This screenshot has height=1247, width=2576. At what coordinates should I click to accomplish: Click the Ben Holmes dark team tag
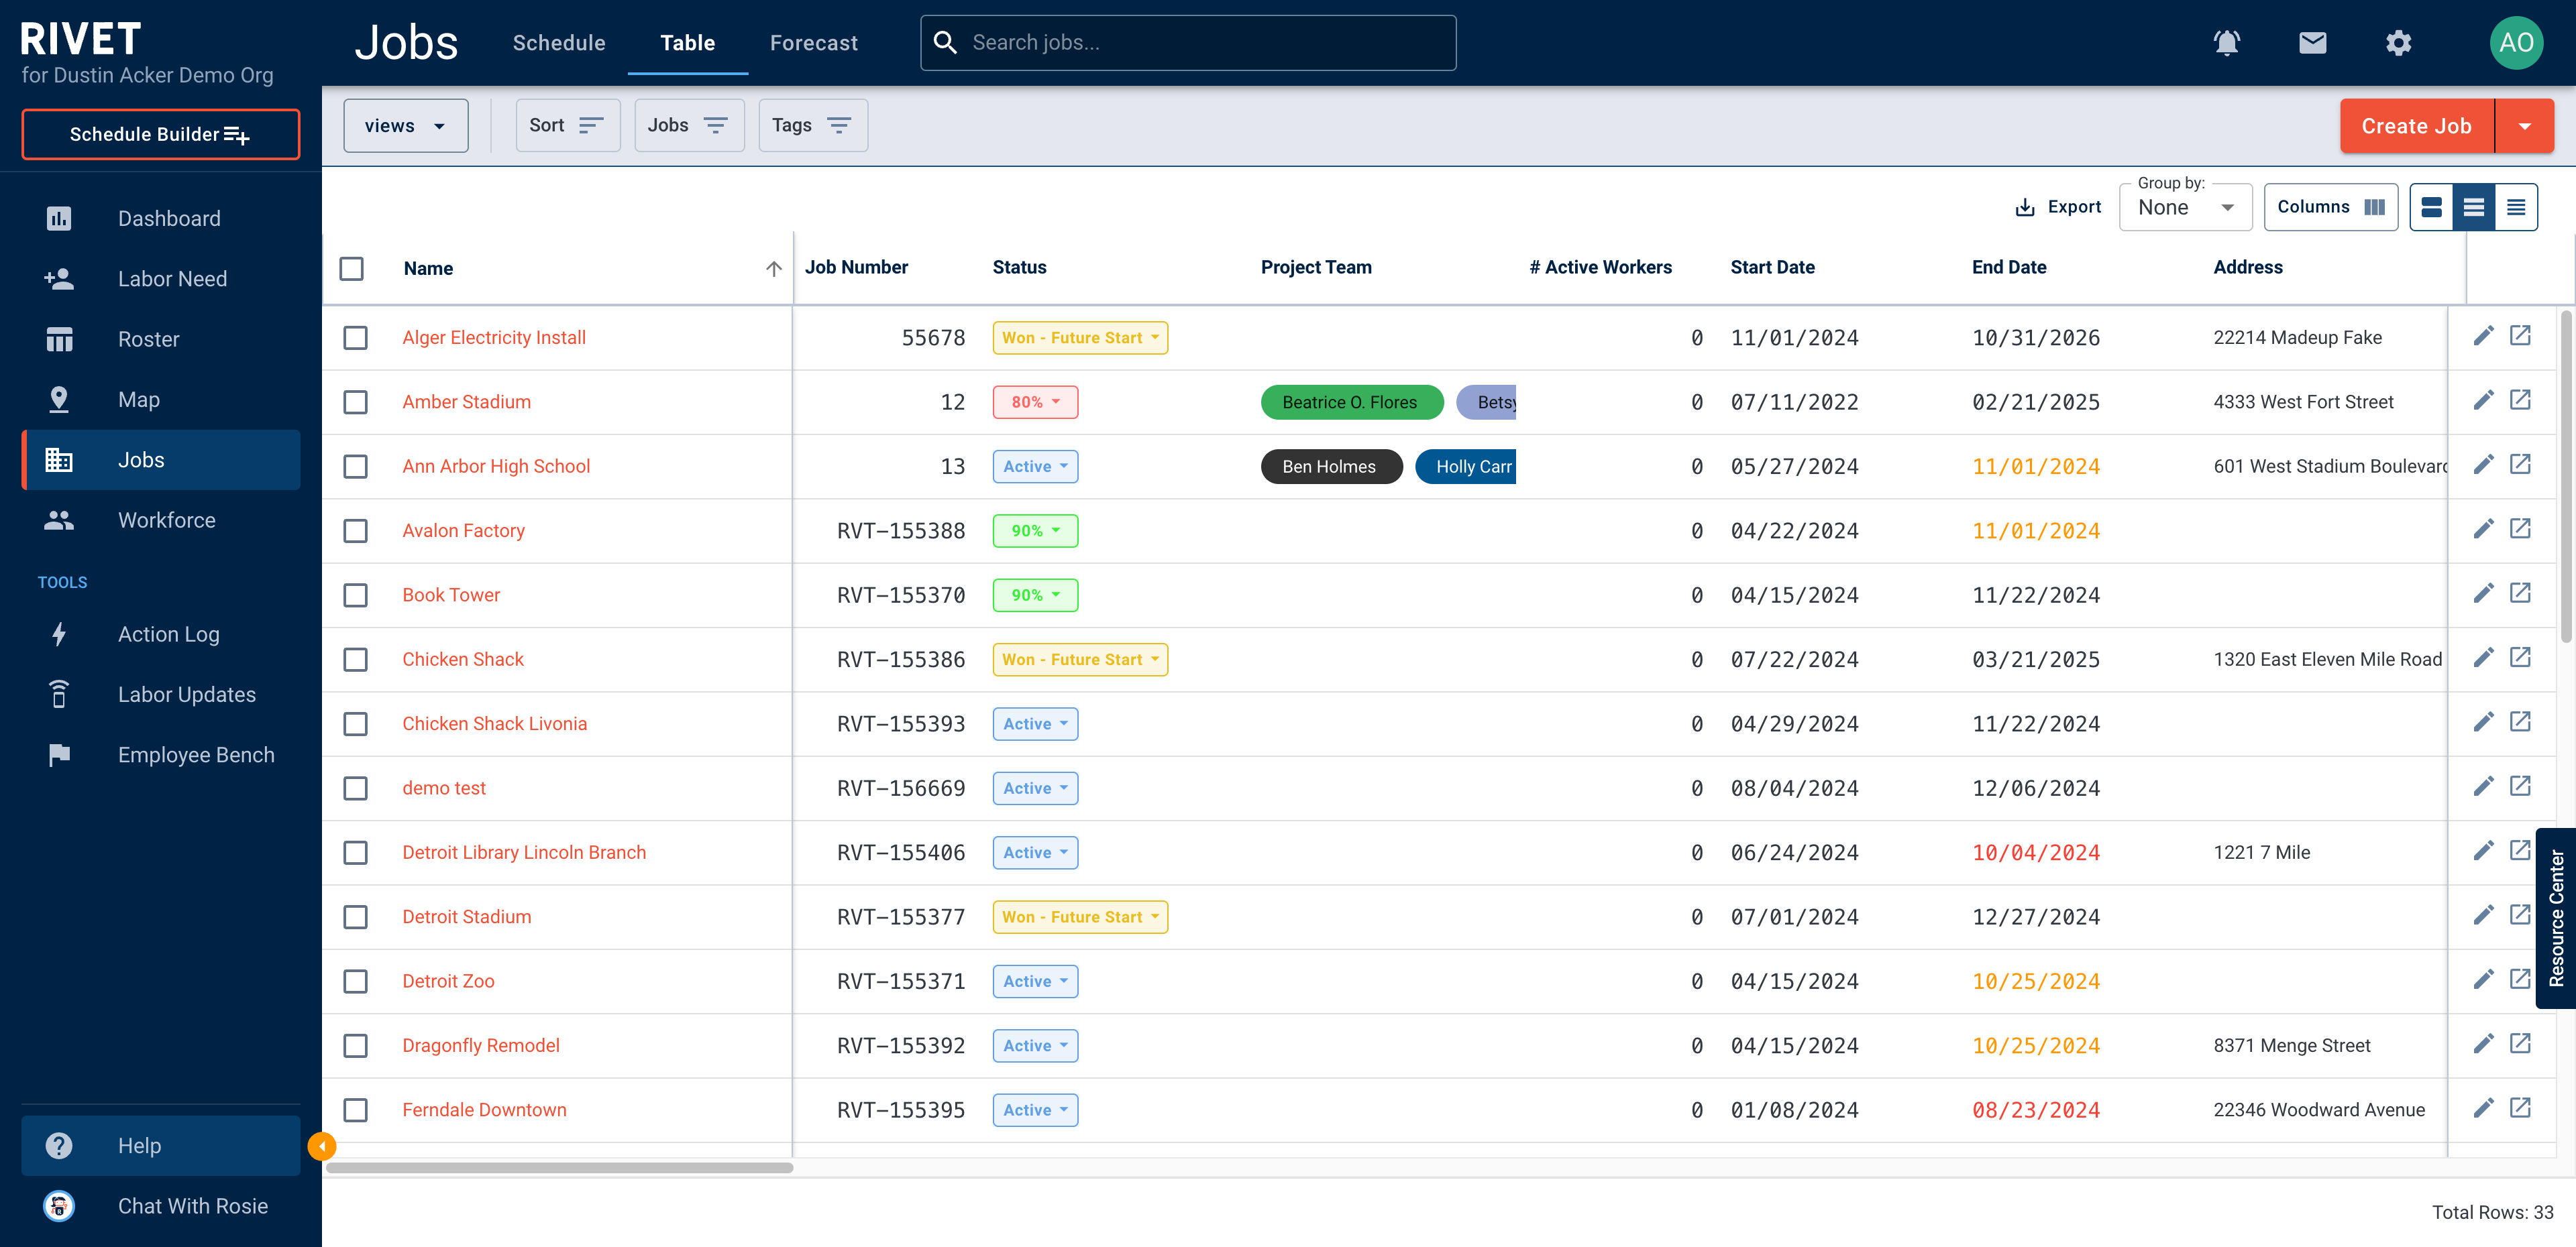[1331, 467]
